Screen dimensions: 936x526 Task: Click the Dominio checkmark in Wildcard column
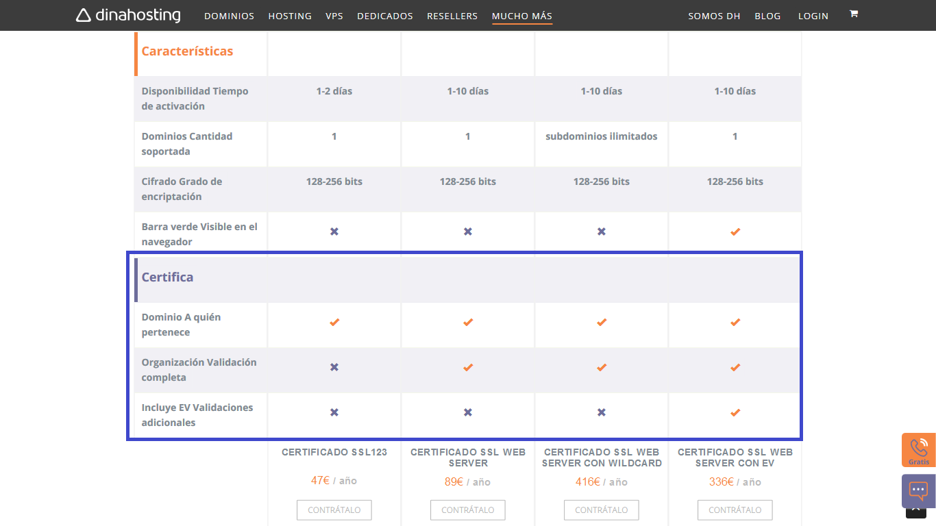coord(601,322)
